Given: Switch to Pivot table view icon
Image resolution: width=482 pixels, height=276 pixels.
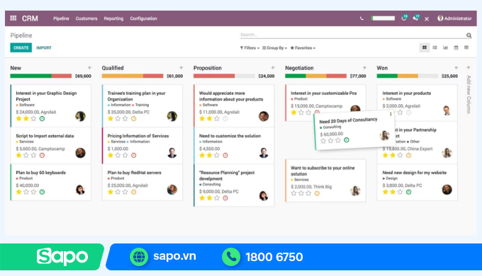Looking at the screenshot, I should tap(466, 47).
